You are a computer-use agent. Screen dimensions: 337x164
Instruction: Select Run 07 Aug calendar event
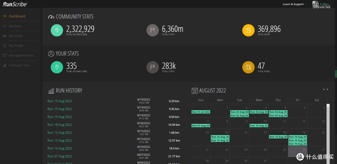coord(201,125)
